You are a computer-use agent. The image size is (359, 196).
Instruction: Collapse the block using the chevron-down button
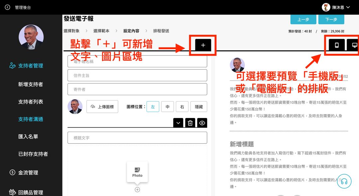click(179, 123)
